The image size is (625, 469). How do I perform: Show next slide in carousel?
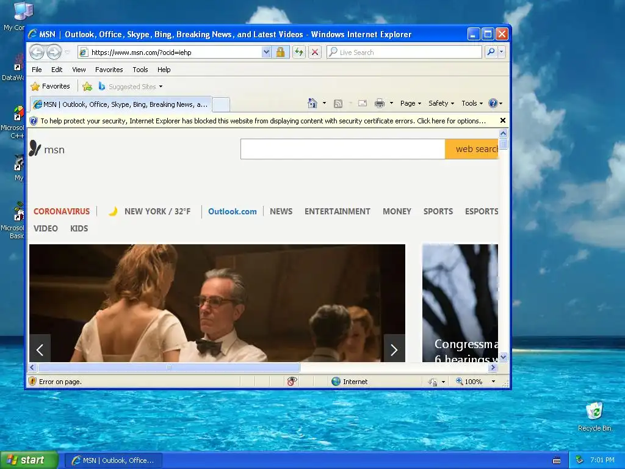point(394,348)
